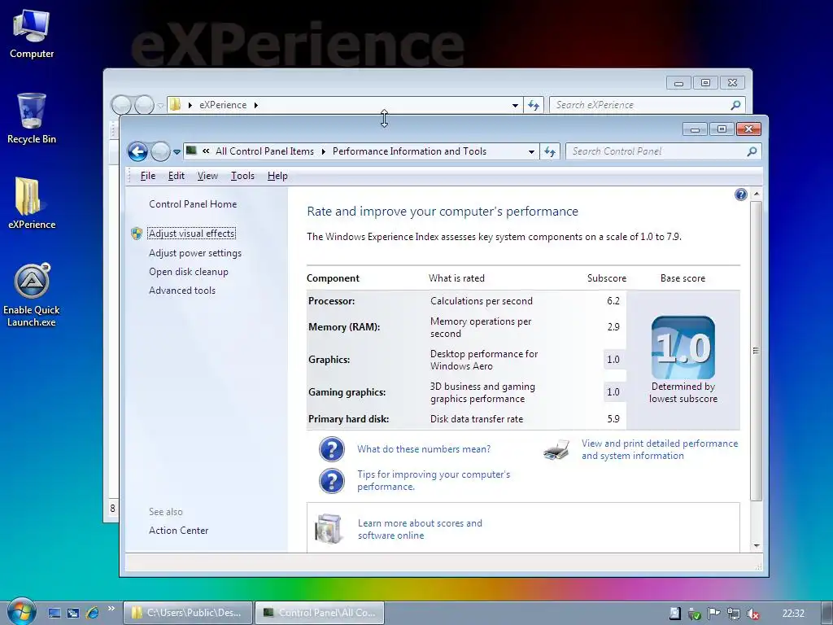Click muted volume tray icon
The image size is (833, 625).
coord(752,614)
